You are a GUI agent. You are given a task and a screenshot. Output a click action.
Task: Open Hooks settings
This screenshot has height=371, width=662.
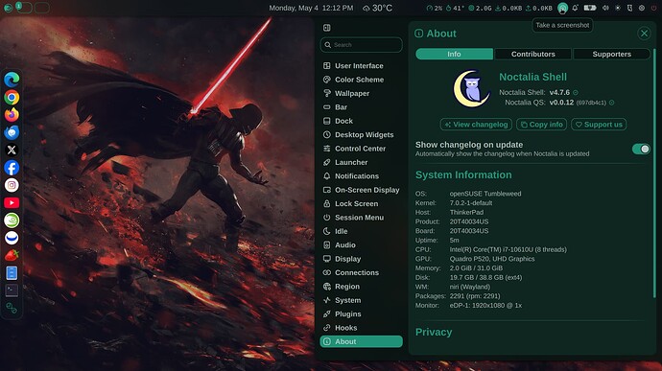(361, 328)
